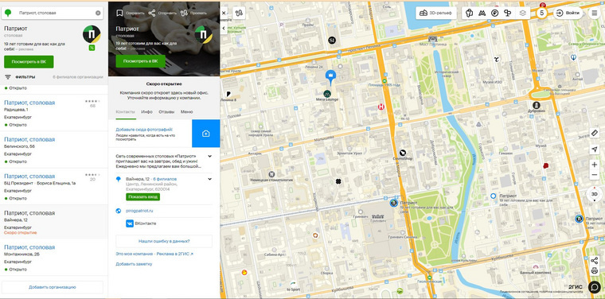Viewport: 605px width, 299px height.
Task: Toggle the parking layer icon
Action: coord(495,13)
